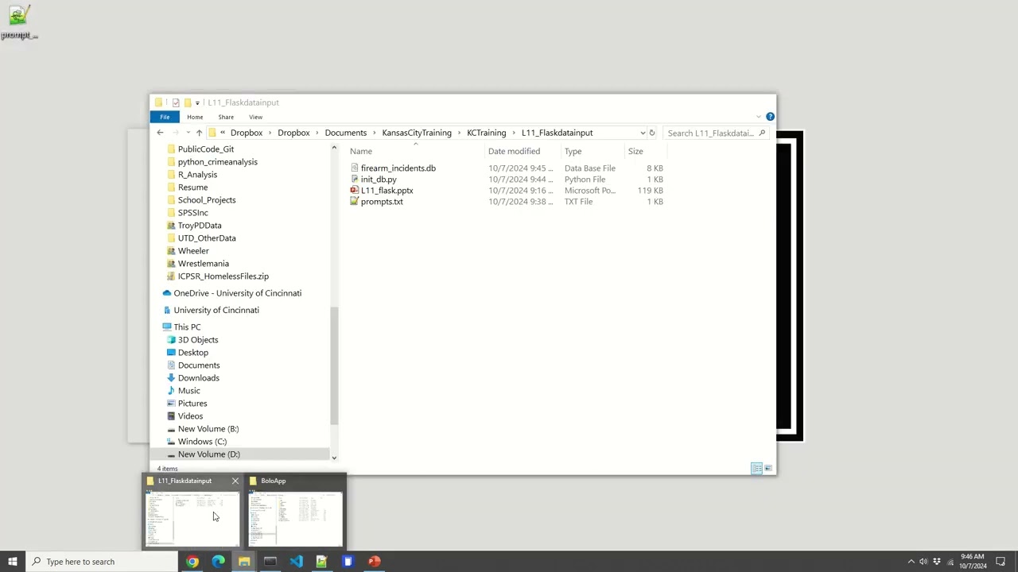Viewport: 1018px width, 572px height.
Task: Sort by Date modified column header
Action: click(x=514, y=151)
